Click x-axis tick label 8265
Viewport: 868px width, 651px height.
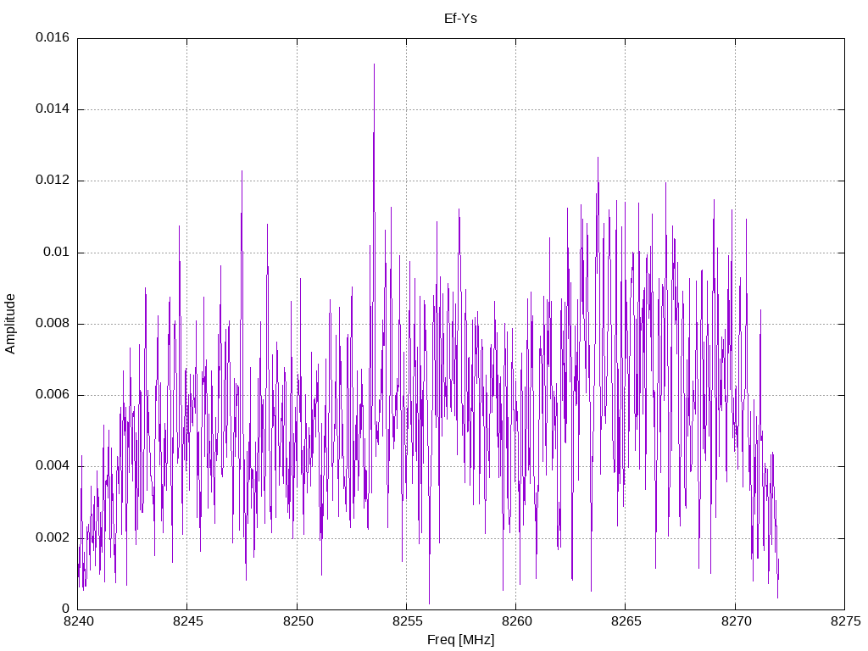tap(626, 621)
